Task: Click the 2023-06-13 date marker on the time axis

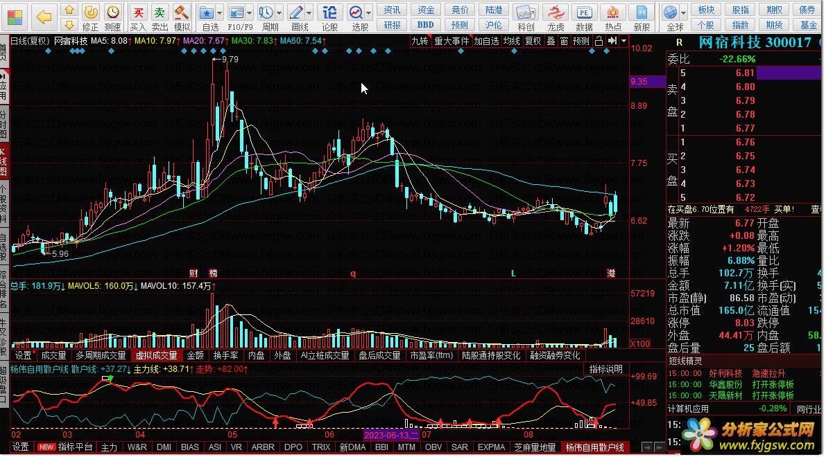Action: 390,435
